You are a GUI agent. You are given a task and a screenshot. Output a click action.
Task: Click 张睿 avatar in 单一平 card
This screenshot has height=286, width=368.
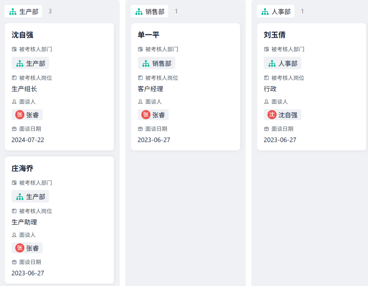tap(146, 115)
